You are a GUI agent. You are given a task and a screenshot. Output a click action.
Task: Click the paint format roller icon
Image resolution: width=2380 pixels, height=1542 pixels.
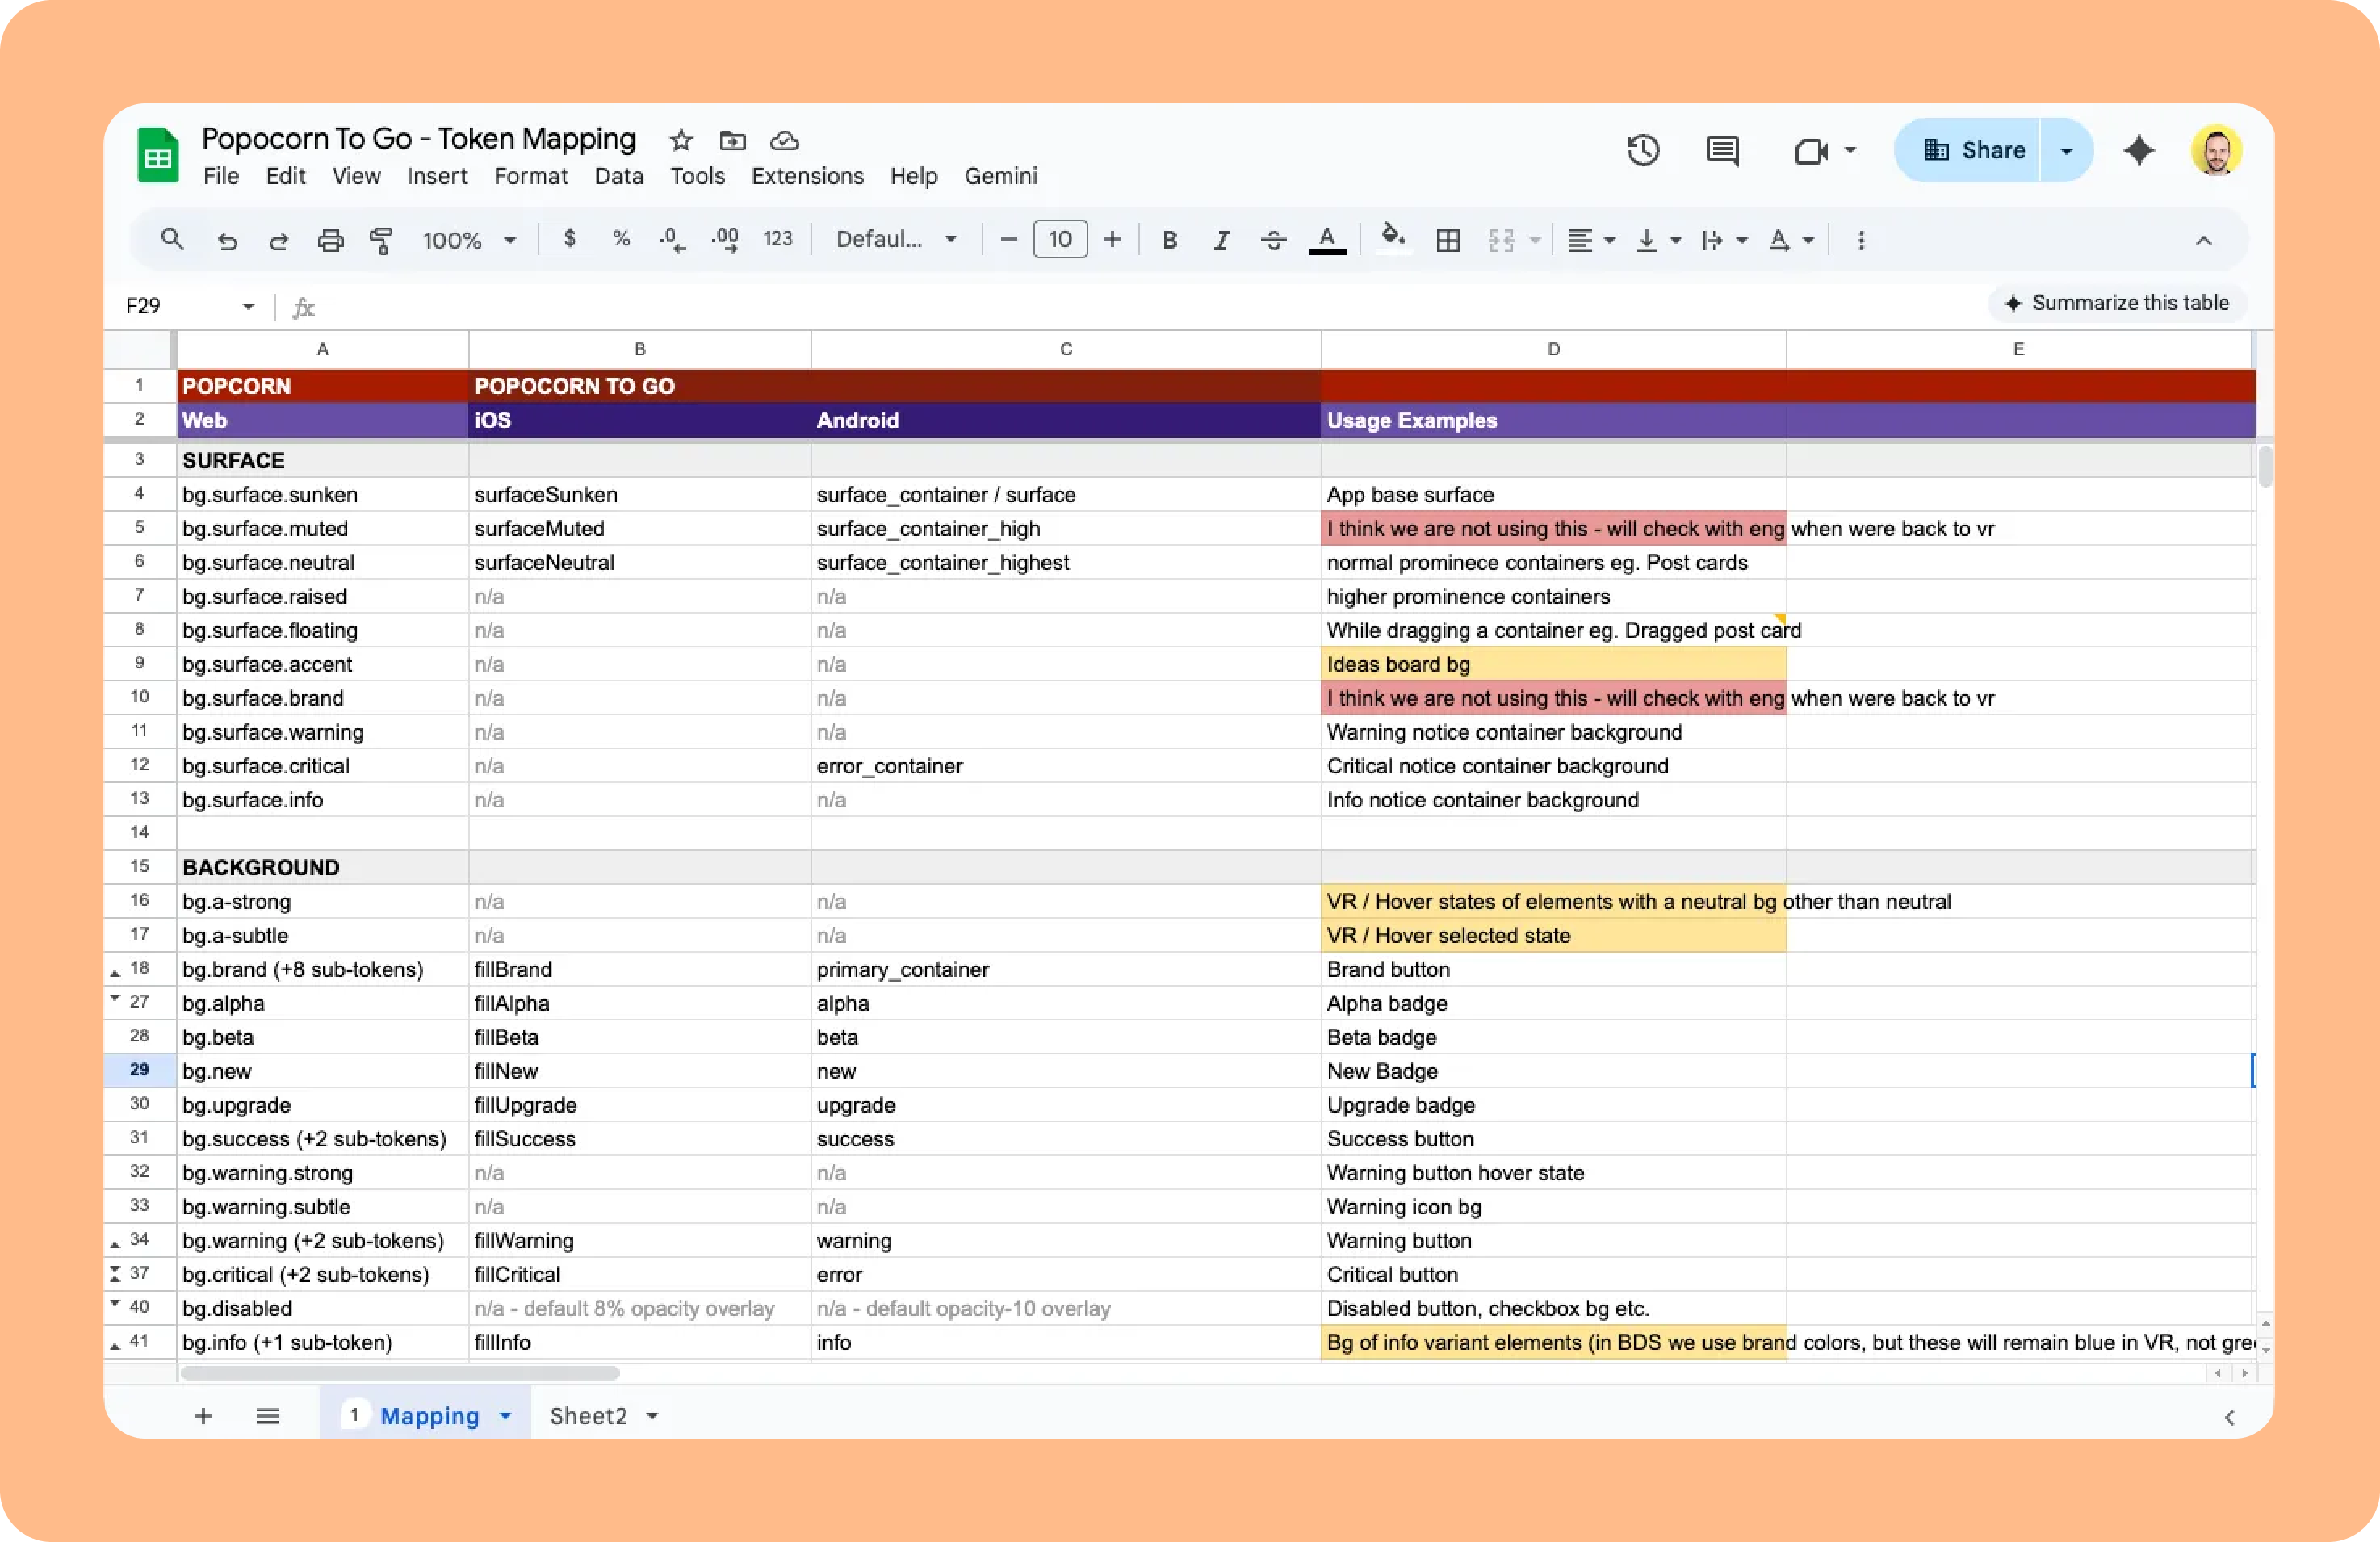coord(381,240)
